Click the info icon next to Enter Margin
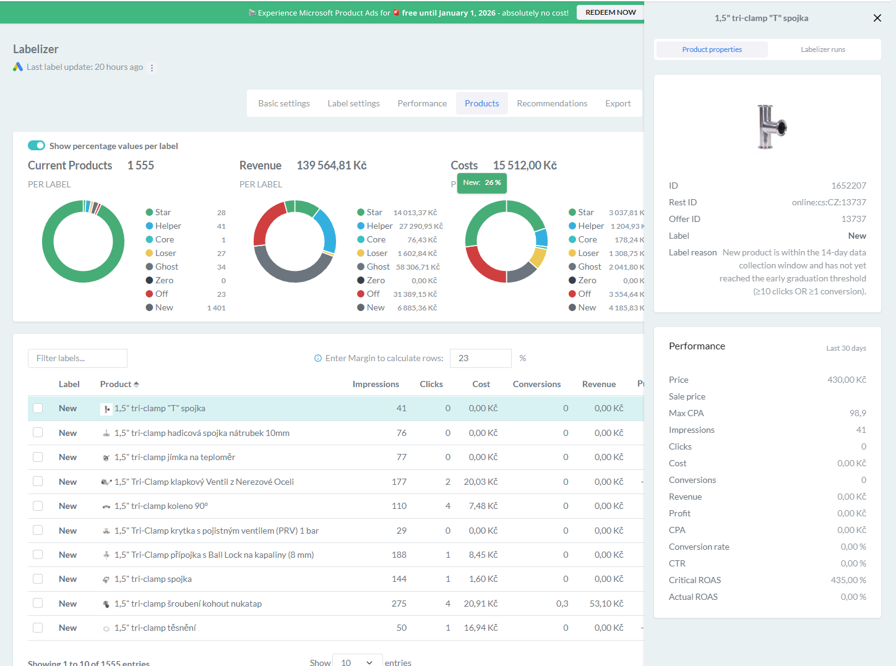The image size is (896, 666). click(x=318, y=358)
